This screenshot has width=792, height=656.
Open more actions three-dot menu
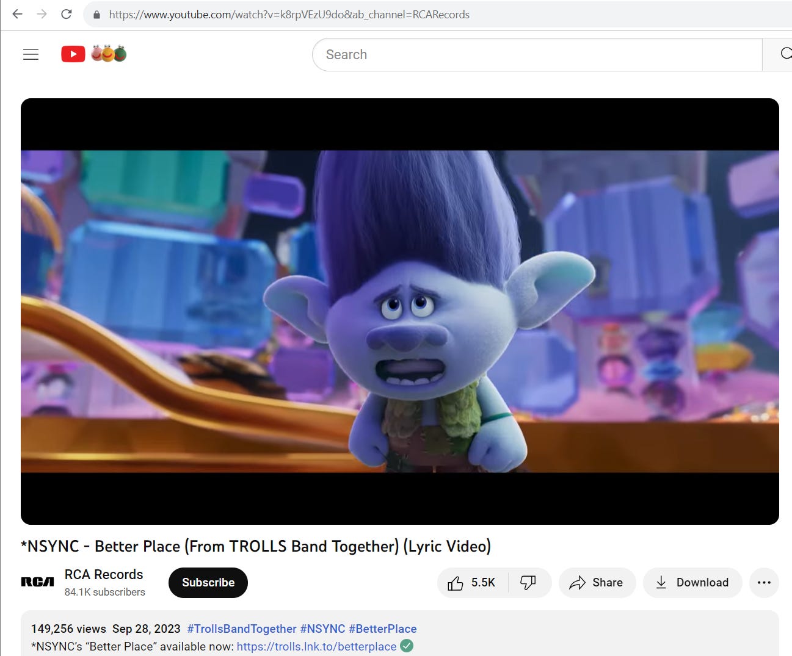[764, 583]
